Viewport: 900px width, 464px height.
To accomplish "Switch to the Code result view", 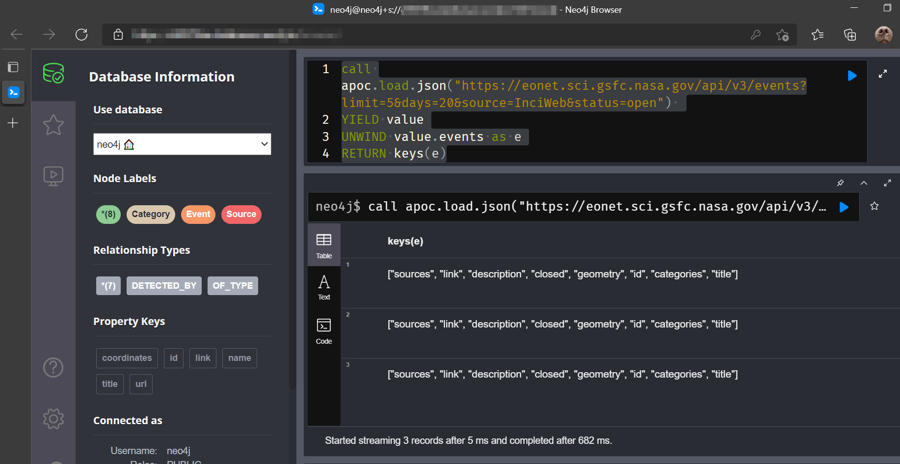I will (x=324, y=331).
